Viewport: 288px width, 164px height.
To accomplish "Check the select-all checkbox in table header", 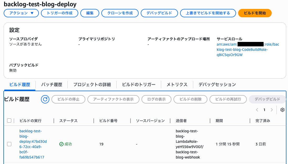I will 9,121.
